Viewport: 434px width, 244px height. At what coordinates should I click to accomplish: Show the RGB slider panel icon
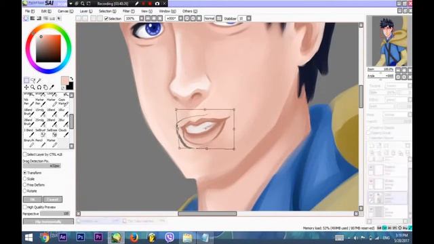33,18
